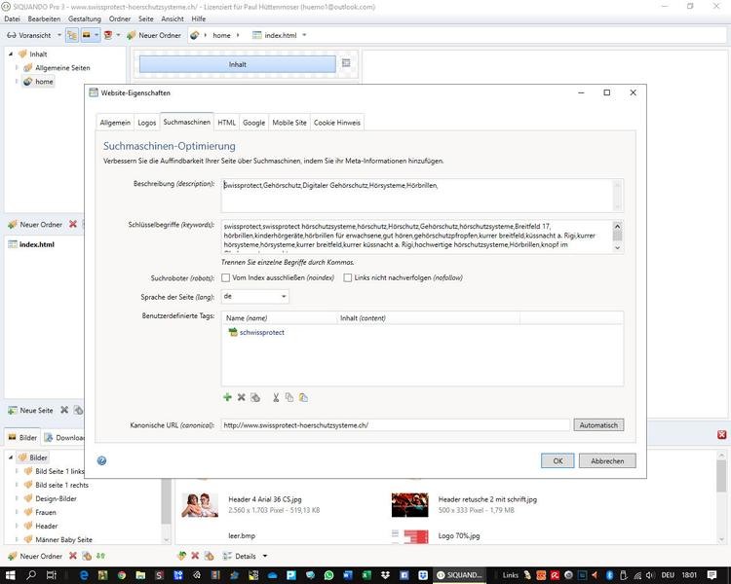Viewport: 731px width, 584px height.
Task: Select the Header image folder
Action: [41, 527]
